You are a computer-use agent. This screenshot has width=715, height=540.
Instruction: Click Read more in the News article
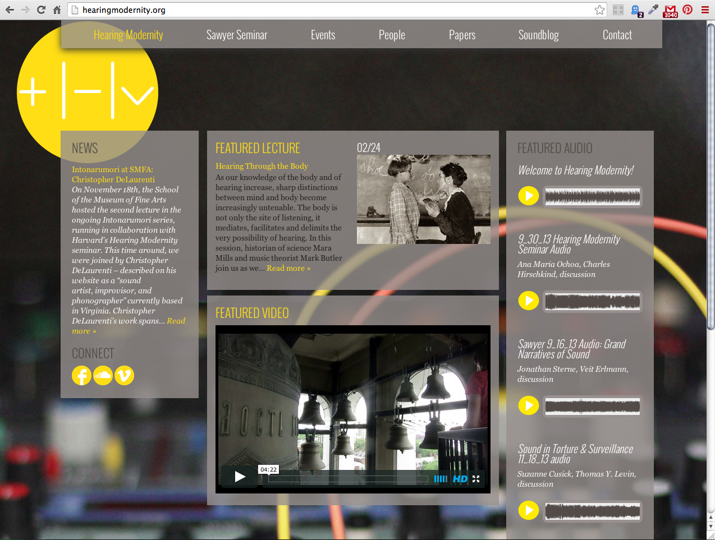(176, 321)
